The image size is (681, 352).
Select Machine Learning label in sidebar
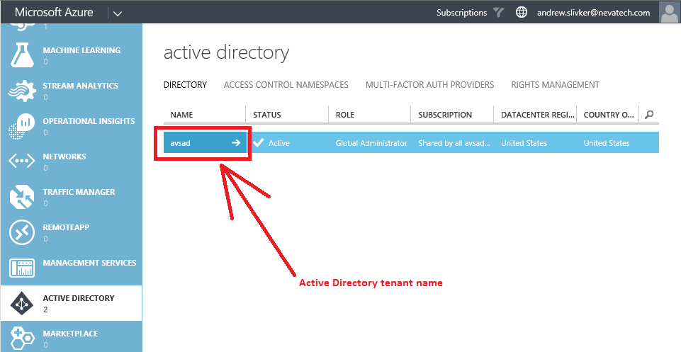pyautogui.click(x=81, y=50)
